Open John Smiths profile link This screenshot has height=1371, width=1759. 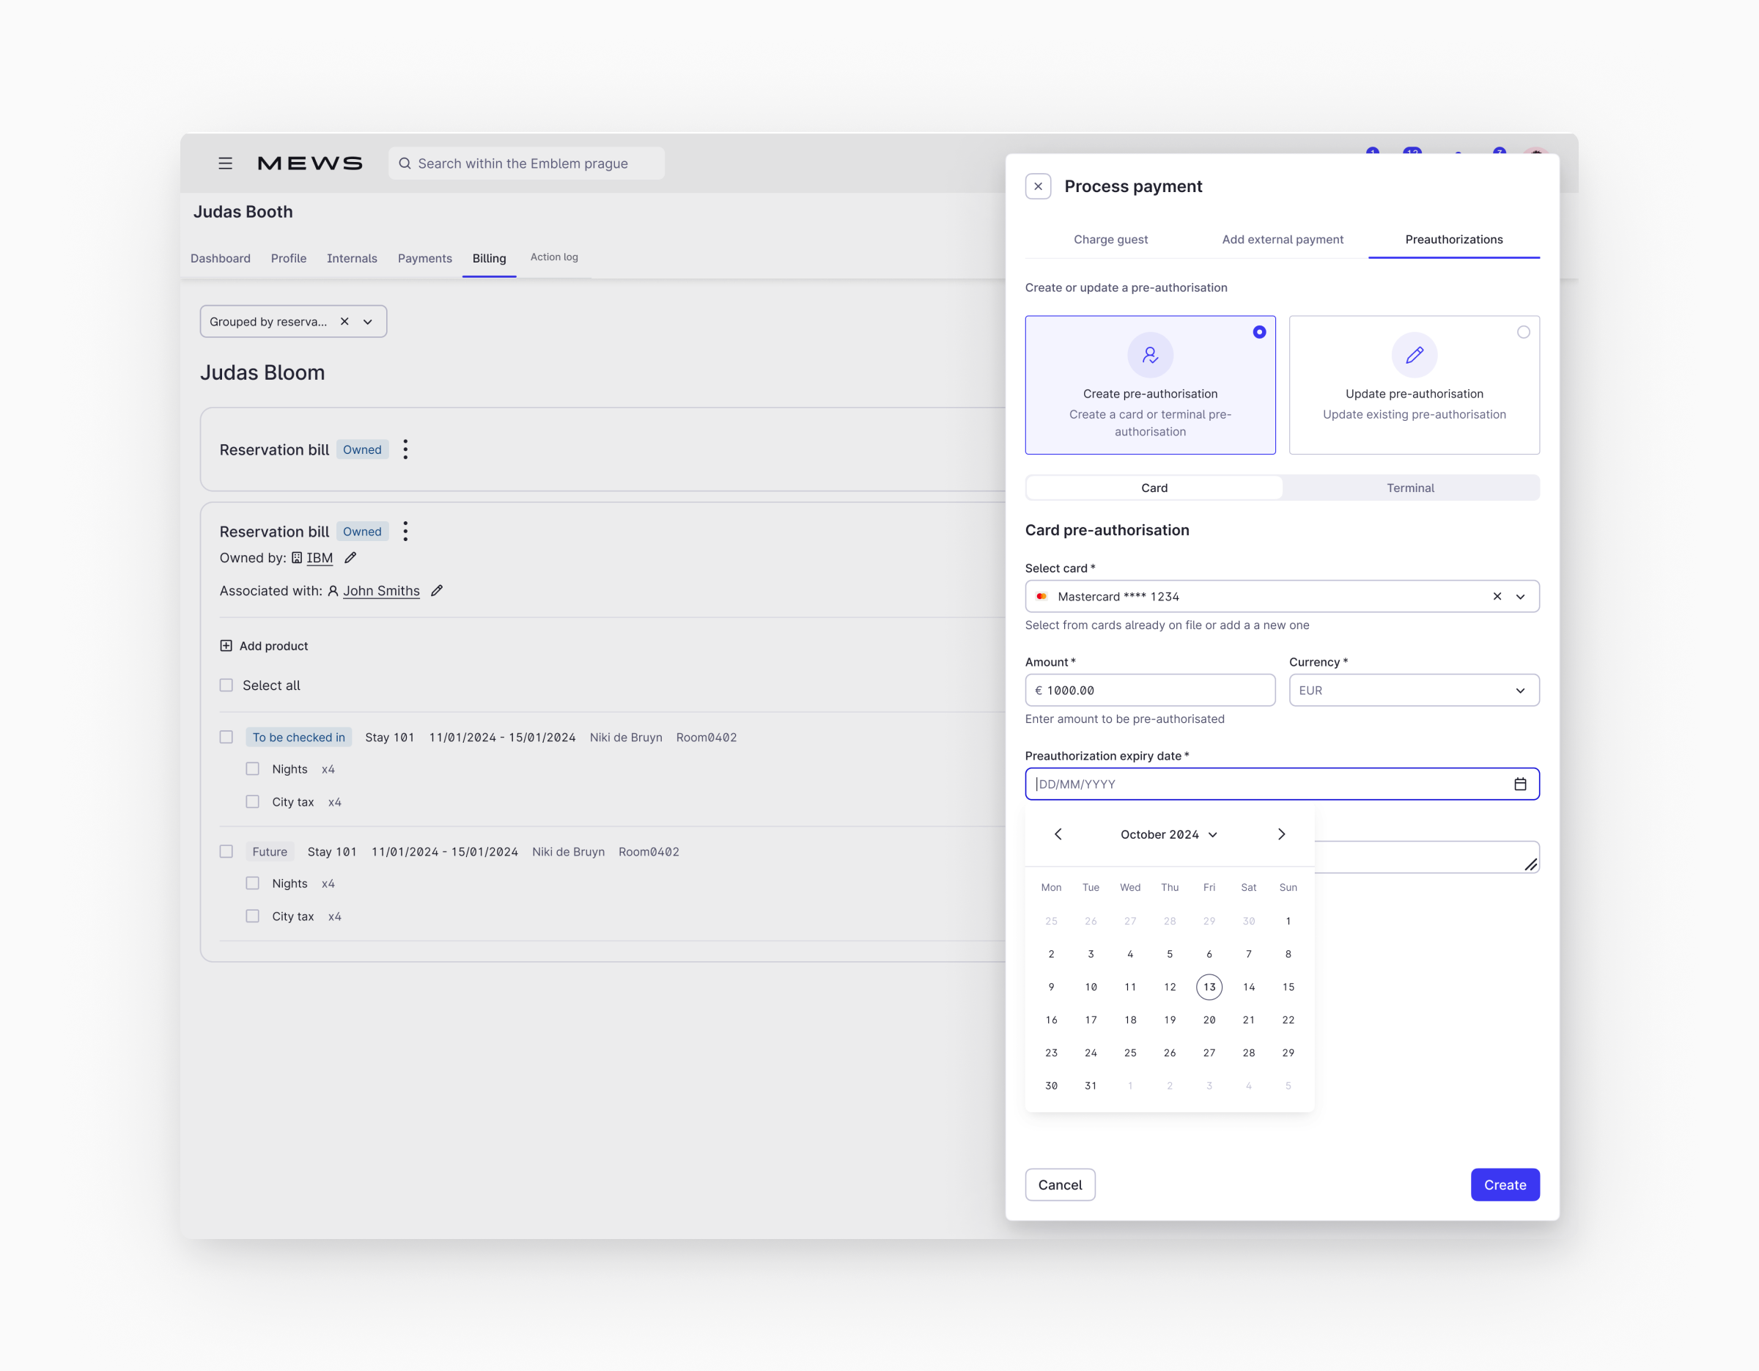[381, 590]
